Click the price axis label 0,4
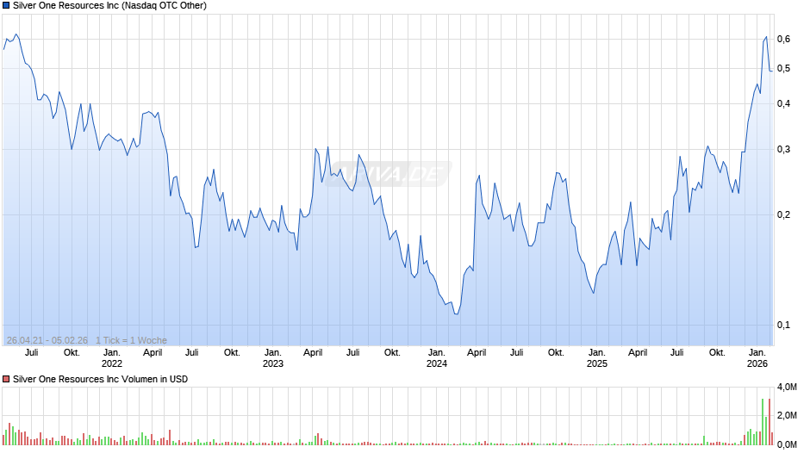This screenshot has height=453, width=810. point(783,104)
